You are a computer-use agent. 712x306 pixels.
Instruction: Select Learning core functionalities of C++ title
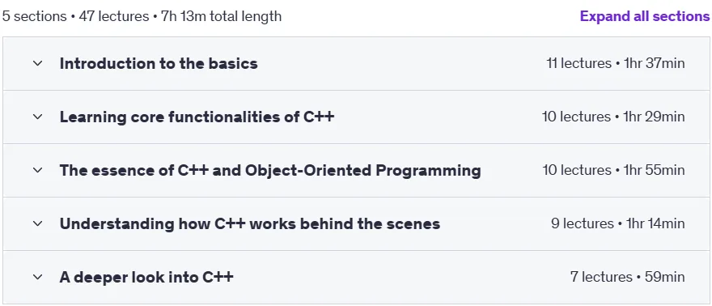pos(197,117)
